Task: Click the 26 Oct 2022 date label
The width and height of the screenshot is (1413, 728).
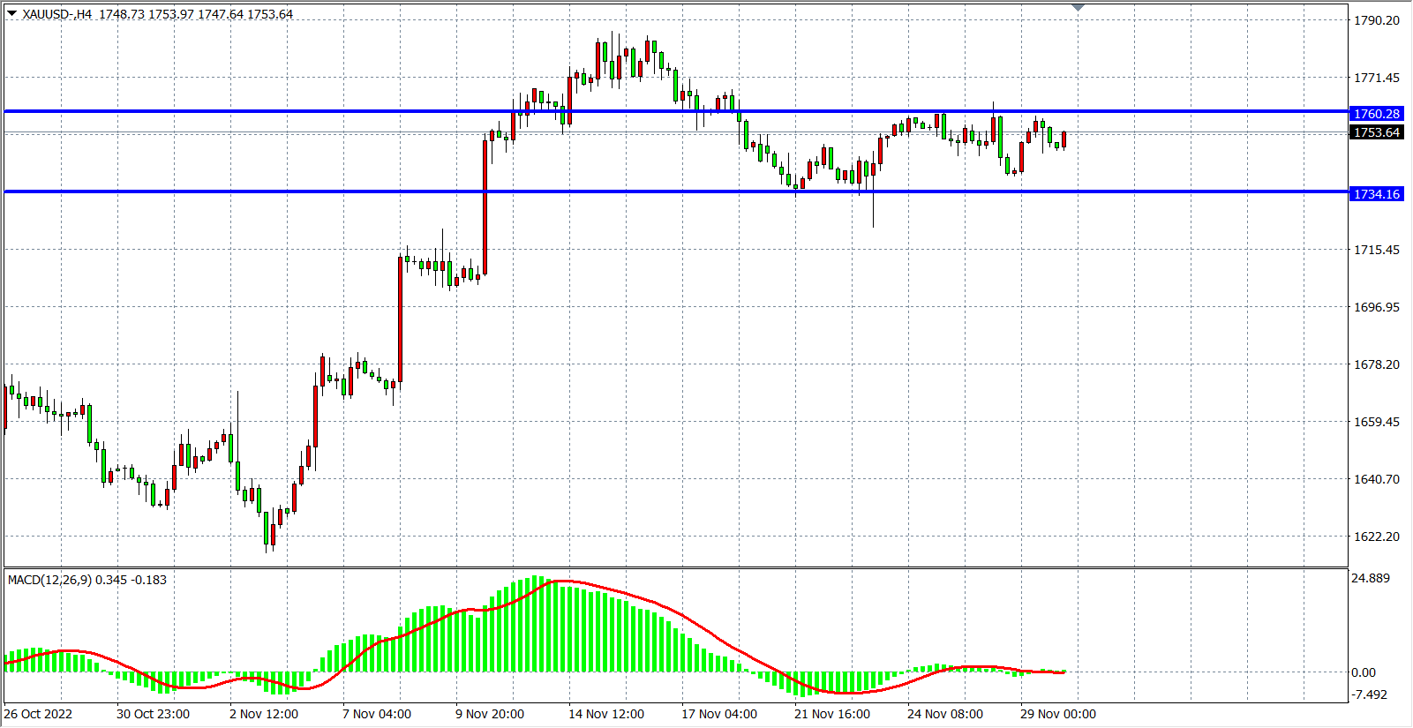Action: click(38, 714)
